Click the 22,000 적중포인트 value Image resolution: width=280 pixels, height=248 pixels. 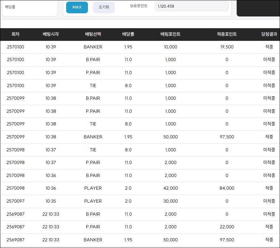click(x=227, y=227)
